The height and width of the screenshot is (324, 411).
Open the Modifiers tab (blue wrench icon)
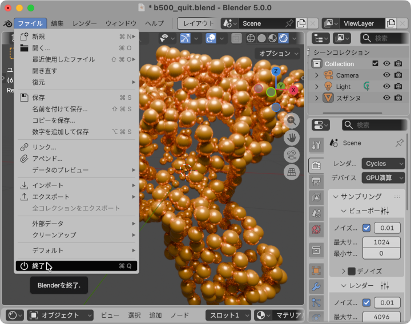316,286
